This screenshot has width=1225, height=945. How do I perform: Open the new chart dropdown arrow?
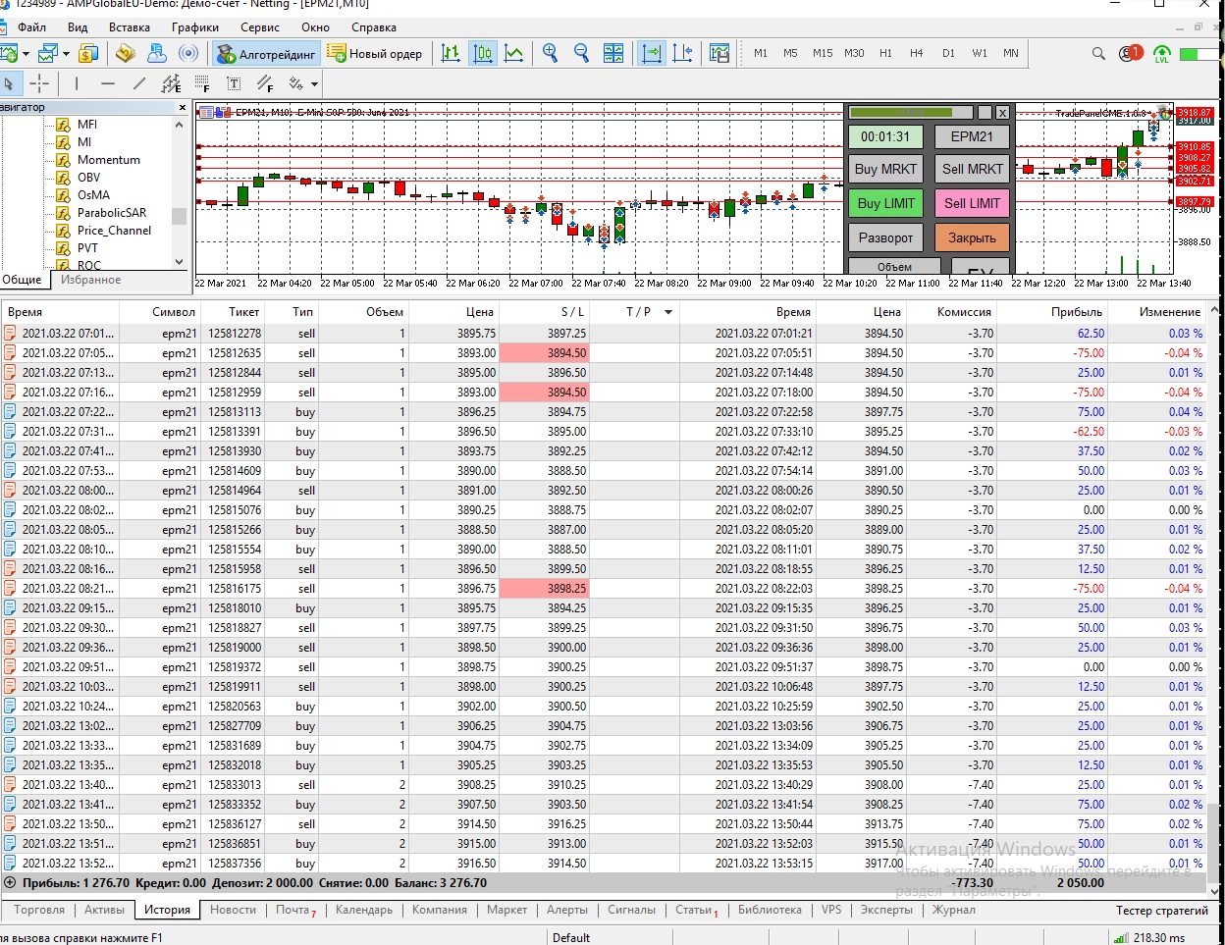(26, 54)
